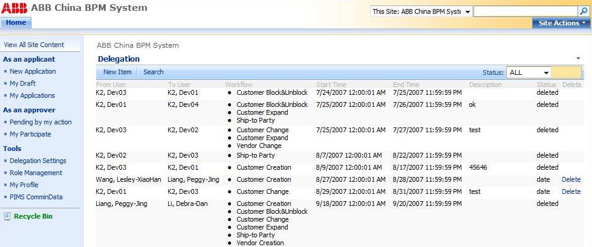Open the New Application link
Image resolution: width=592 pixels, height=247 pixels.
(33, 71)
